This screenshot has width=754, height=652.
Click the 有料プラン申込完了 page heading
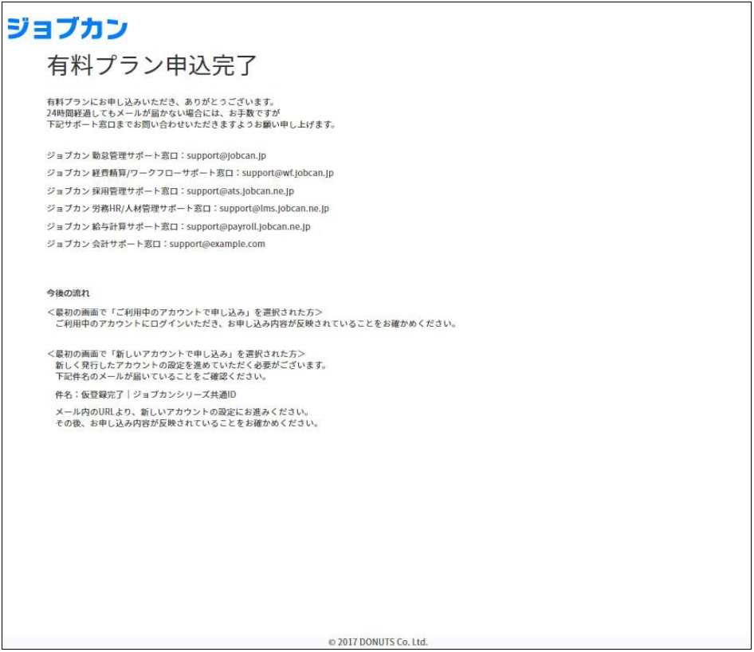pyautogui.click(x=151, y=65)
